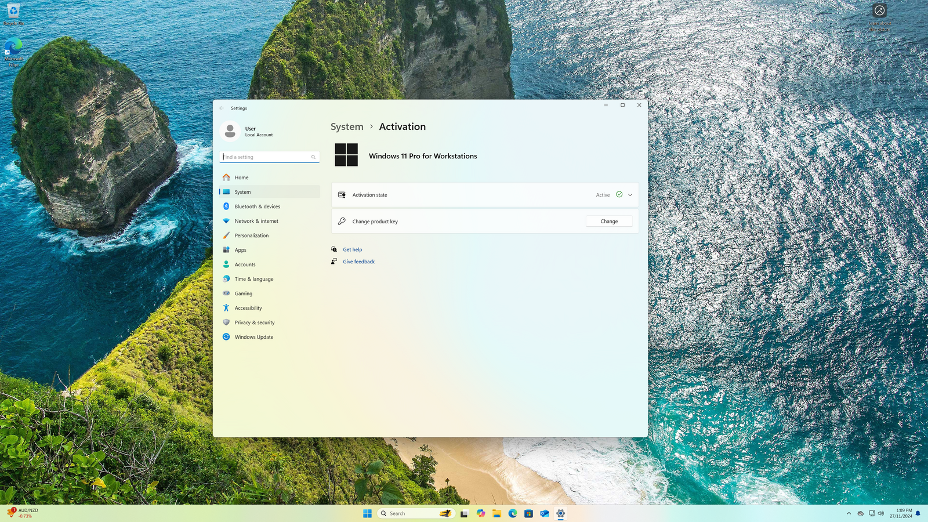Click the green Active checkmark icon
The image size is (928, 522).
coord(619,194)
